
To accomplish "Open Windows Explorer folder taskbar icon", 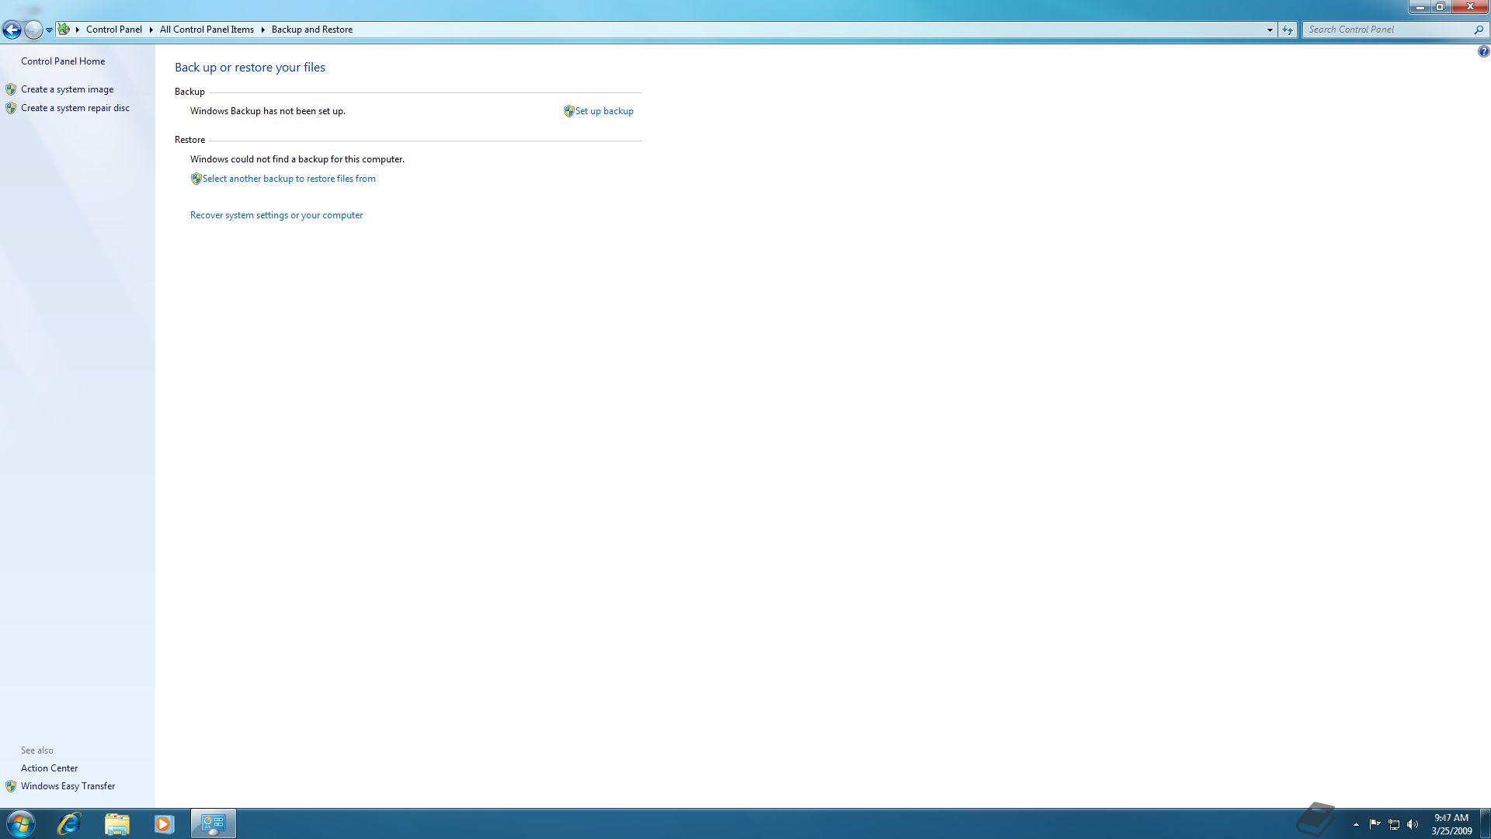I will [x=116, y=823].
